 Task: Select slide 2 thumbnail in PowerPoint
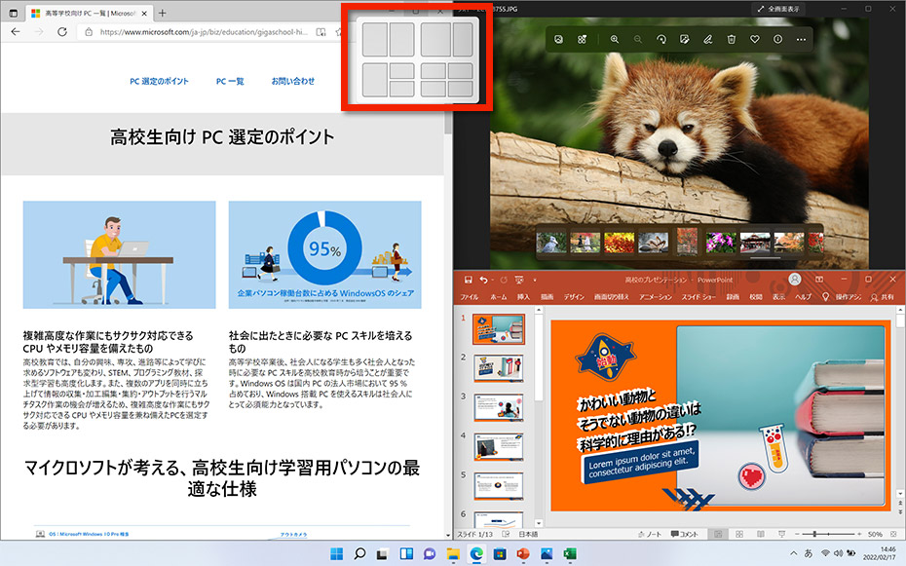point(499,368)
